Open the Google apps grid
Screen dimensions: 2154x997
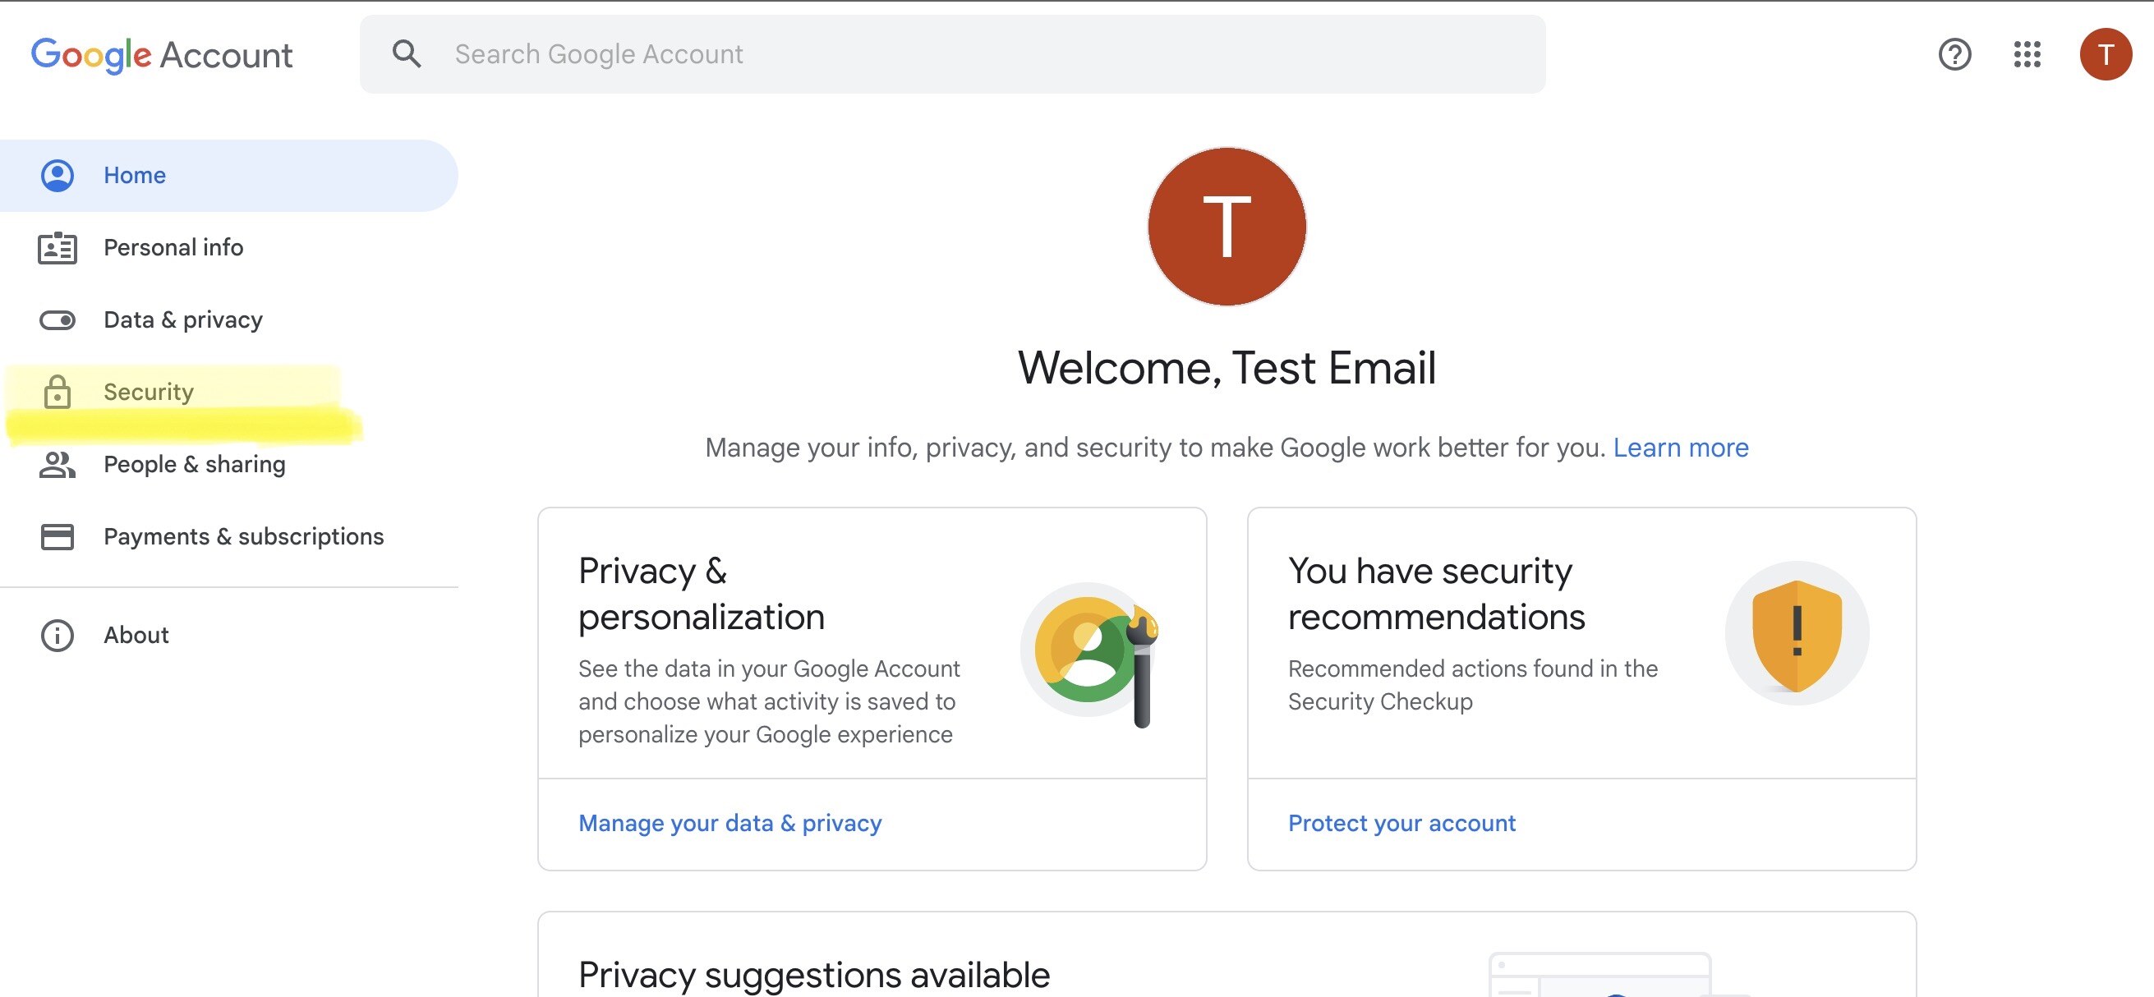coord(2027,55)
